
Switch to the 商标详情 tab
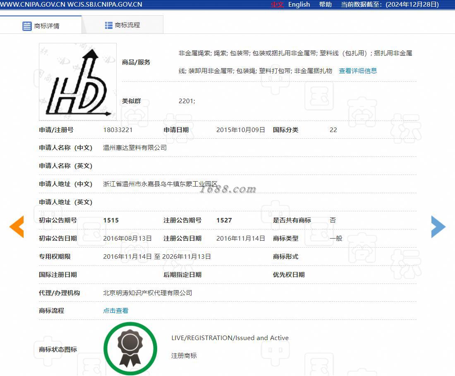41,26
